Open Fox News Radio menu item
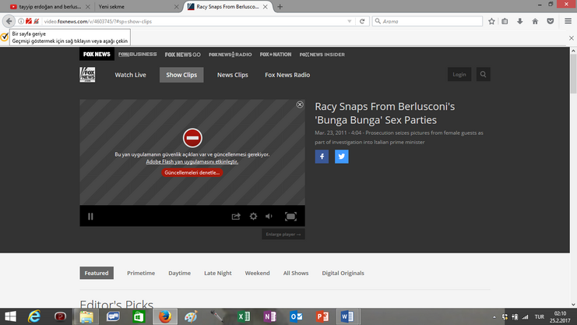 point(287,75)
